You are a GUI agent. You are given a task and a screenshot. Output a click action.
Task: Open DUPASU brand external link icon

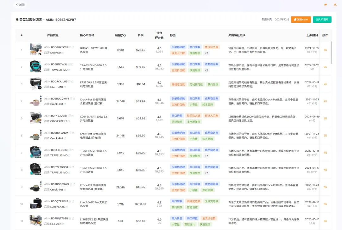[x=63, y=53]
